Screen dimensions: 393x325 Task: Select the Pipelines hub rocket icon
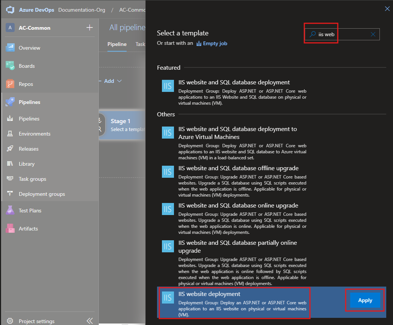pos(10,102)
